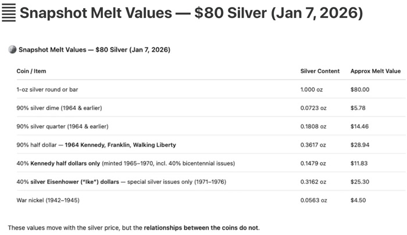This screenshot has width=407, height=235.
Task: Click the stacked-lines icon beside the page title
Action: coord(9,13)
